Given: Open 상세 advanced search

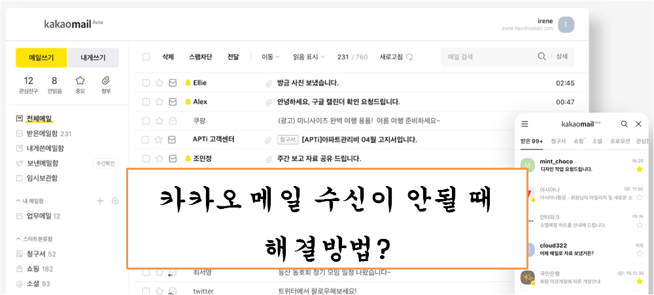Looking at the screenshot, I should pyautogui.click(x=562, y=57).
